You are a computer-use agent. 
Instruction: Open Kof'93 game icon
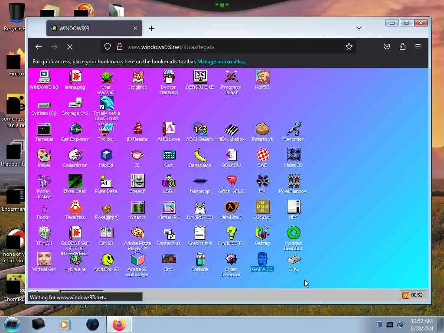tap(262, 80)
